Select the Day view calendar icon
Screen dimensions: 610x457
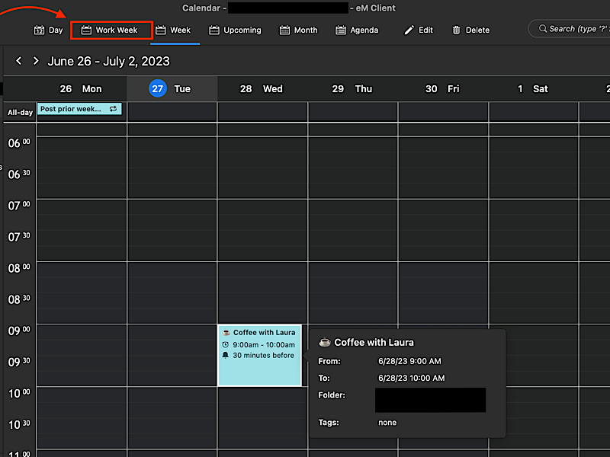pyautogui.click(x=37, y=30)
